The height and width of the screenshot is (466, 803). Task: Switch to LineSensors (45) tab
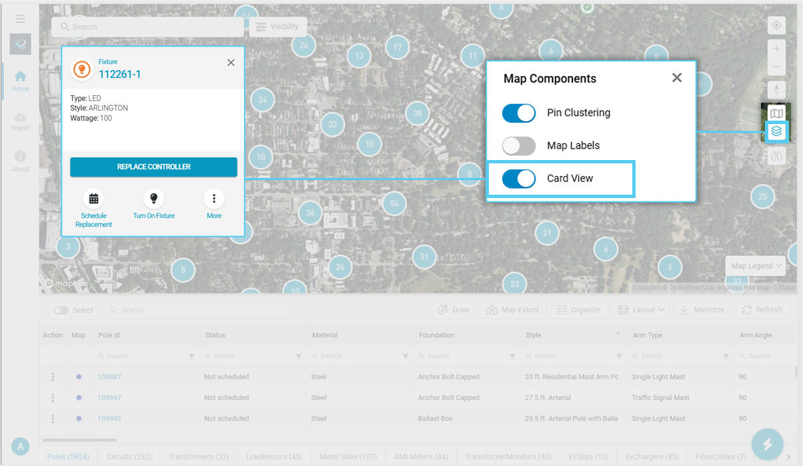coord(274,457)
